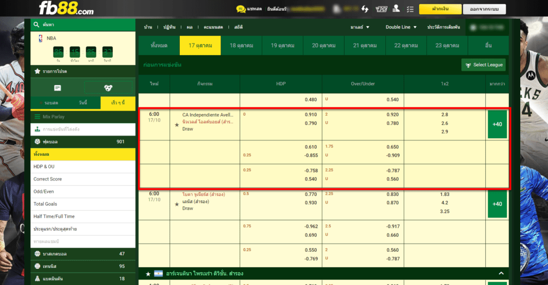Screen dimensions: 548x285
Task: Open the Correct Score category
Action: (83, 179)
